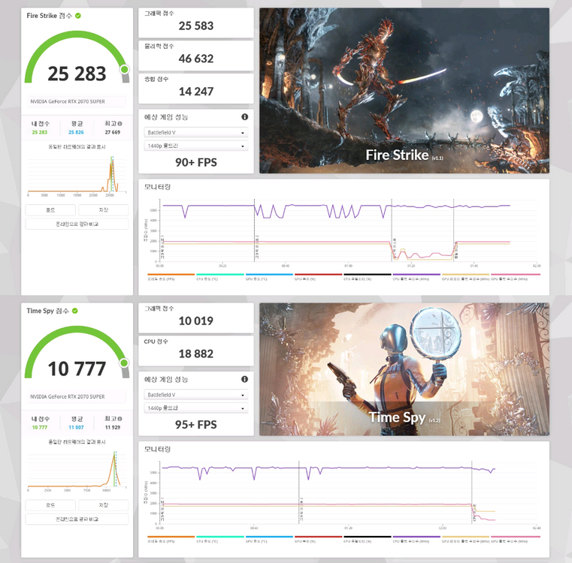The height and width of the screenshot is (563, 572).
Task: Toggle the black CPU (%) legend in Time Spy monitoring
Action: [x=368, y=539]
